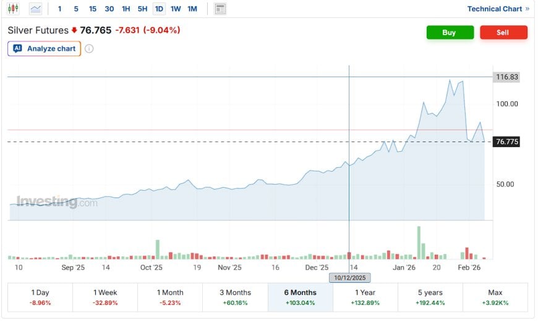Image resolution: width=538 pixels, height=321 pixels.
Task: Set 30-minute interval
Action: [x=109, y=9]
